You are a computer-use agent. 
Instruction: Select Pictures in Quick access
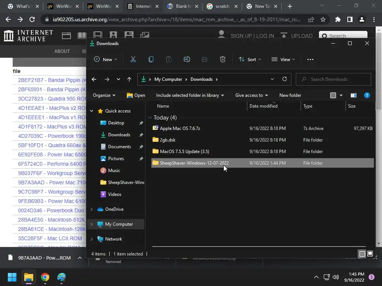tap(116, 159)
